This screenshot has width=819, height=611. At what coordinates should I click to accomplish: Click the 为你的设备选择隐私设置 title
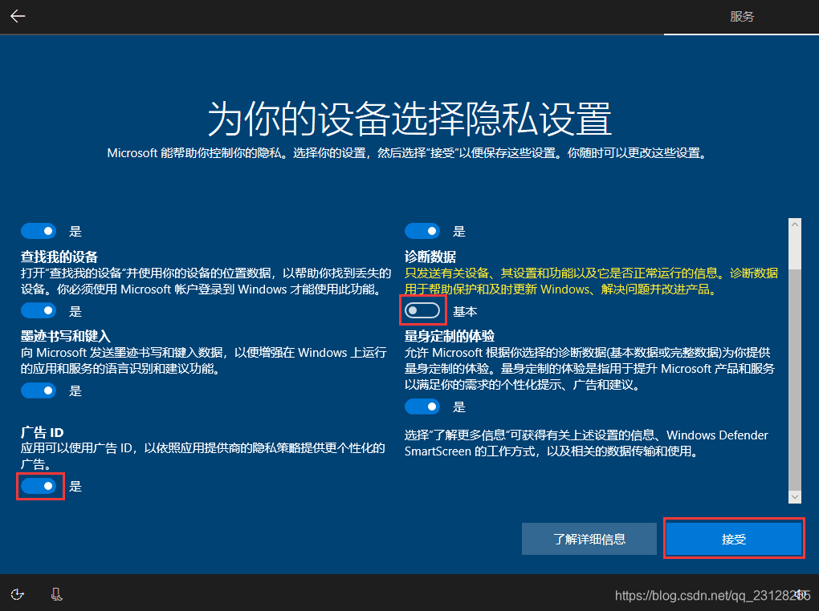(x=409, y=119)
